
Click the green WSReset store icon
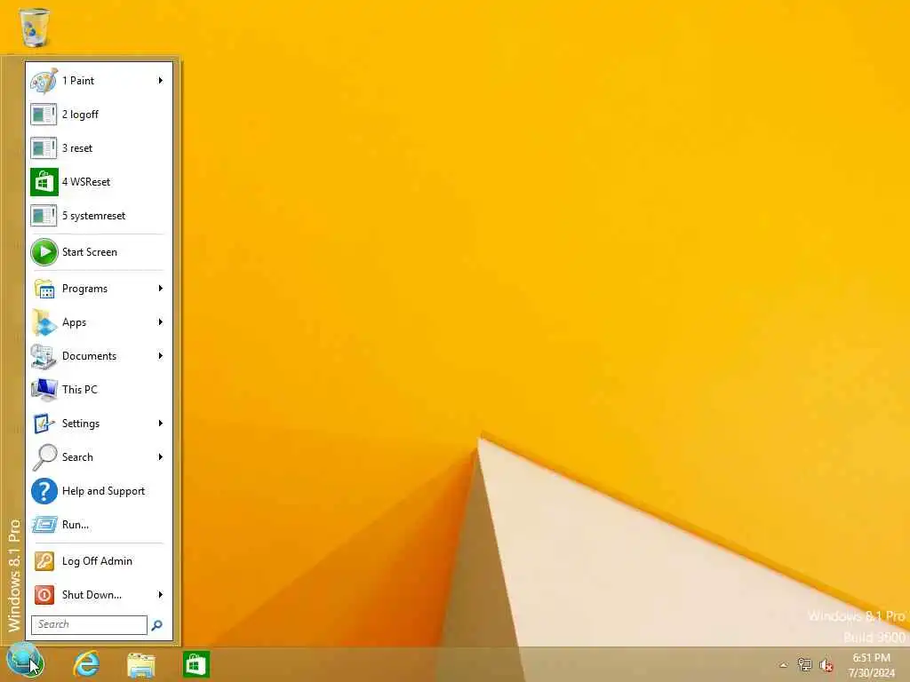tap(44, 182)
